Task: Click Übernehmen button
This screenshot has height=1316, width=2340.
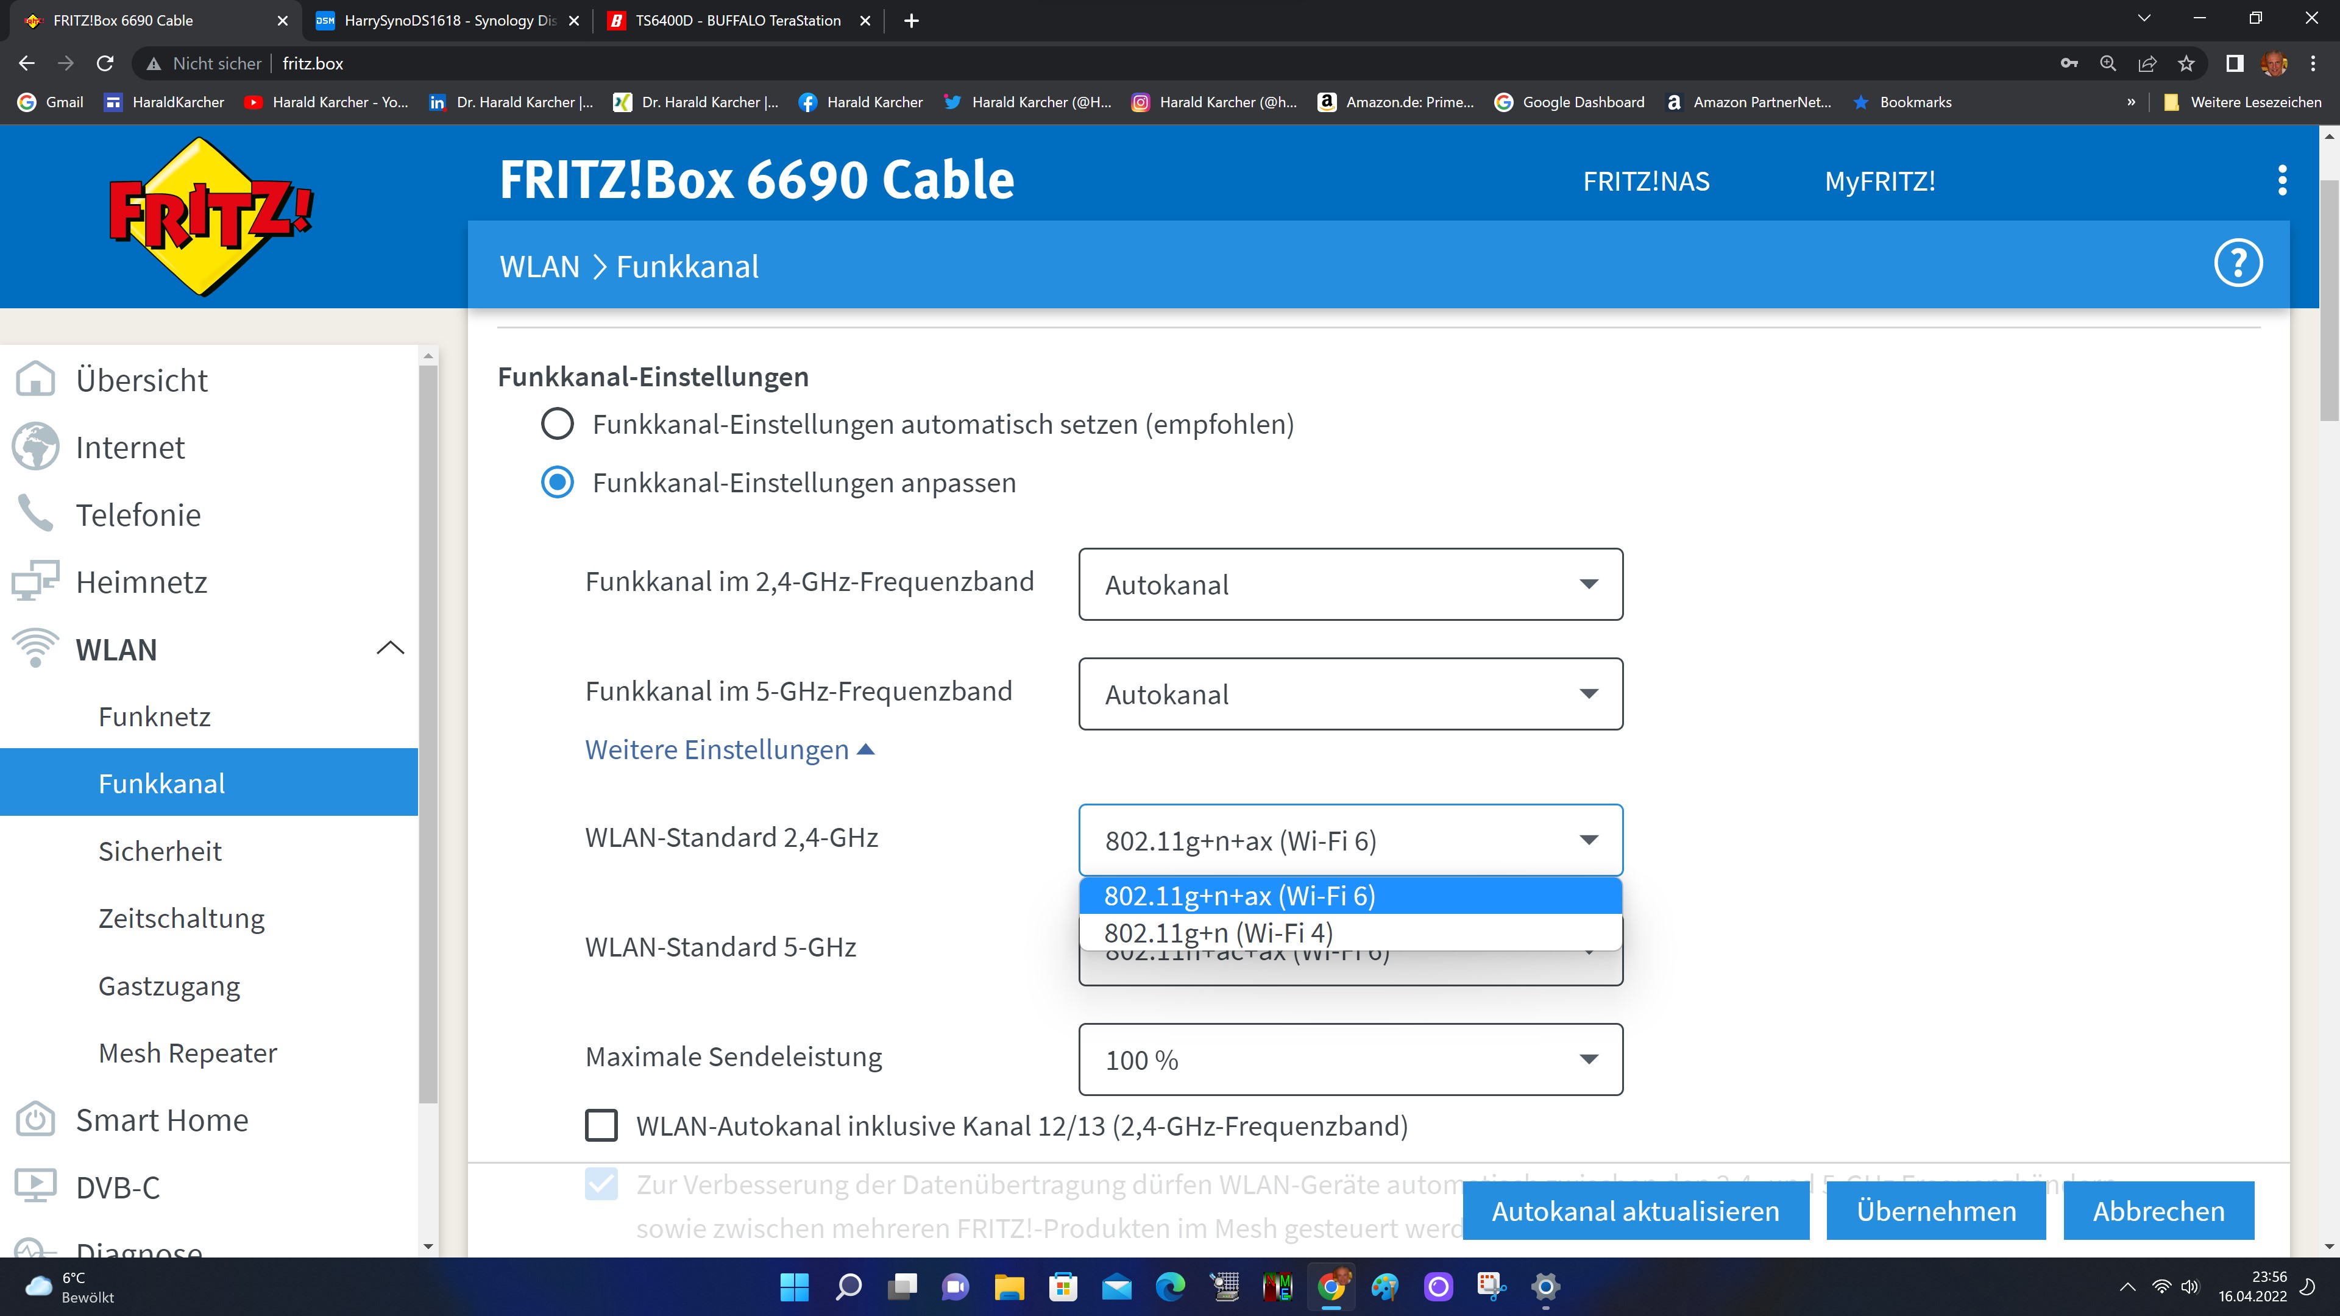Action: pyautogui.click(x=1936, y=1211)
